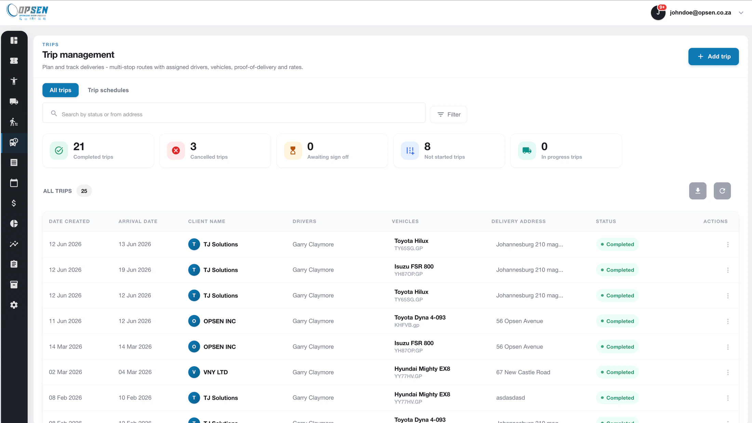Open the person figure icon in sidebar
The height and width of the screenshot is (423, 752).
click(x=14, y=81)
